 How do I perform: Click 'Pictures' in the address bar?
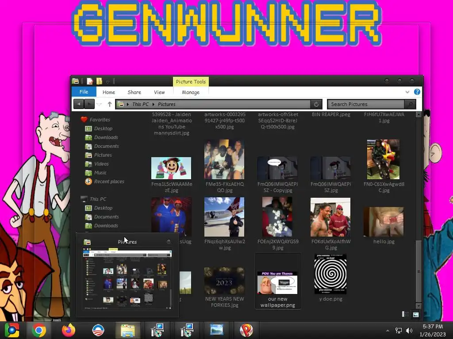click(x=166, y=104)
